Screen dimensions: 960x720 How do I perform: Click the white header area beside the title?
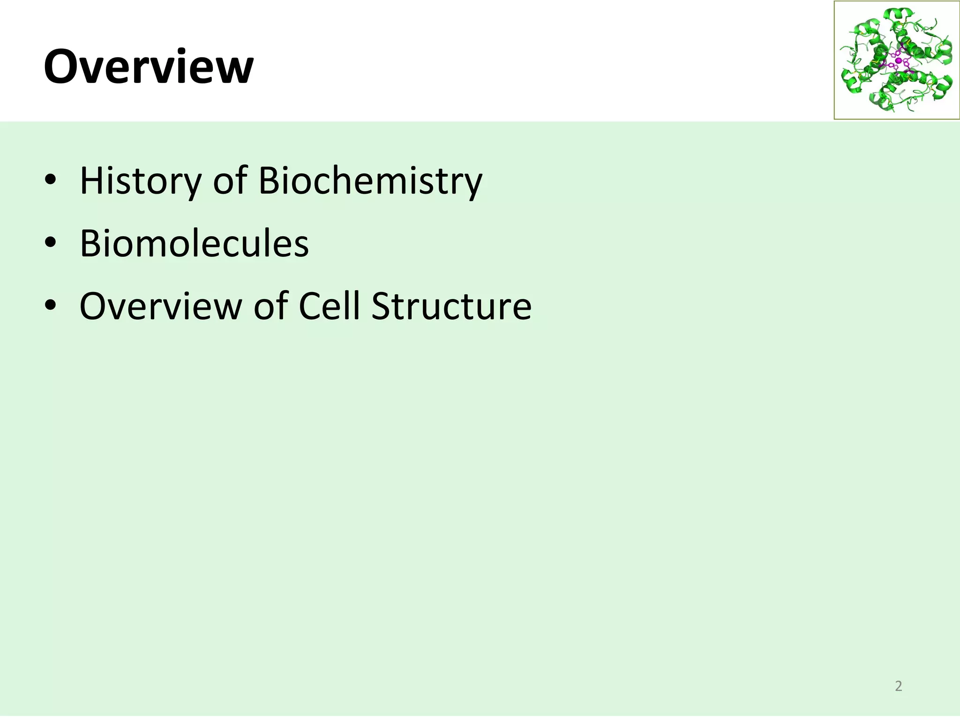[539, 61]
